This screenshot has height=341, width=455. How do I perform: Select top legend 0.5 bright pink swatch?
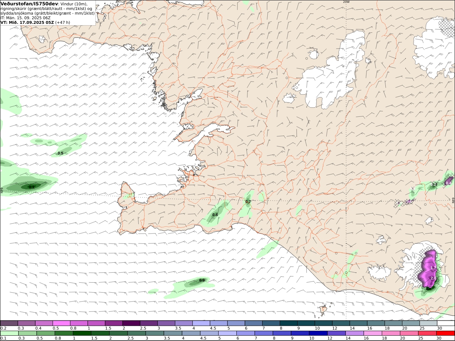[x=61, y=323]
